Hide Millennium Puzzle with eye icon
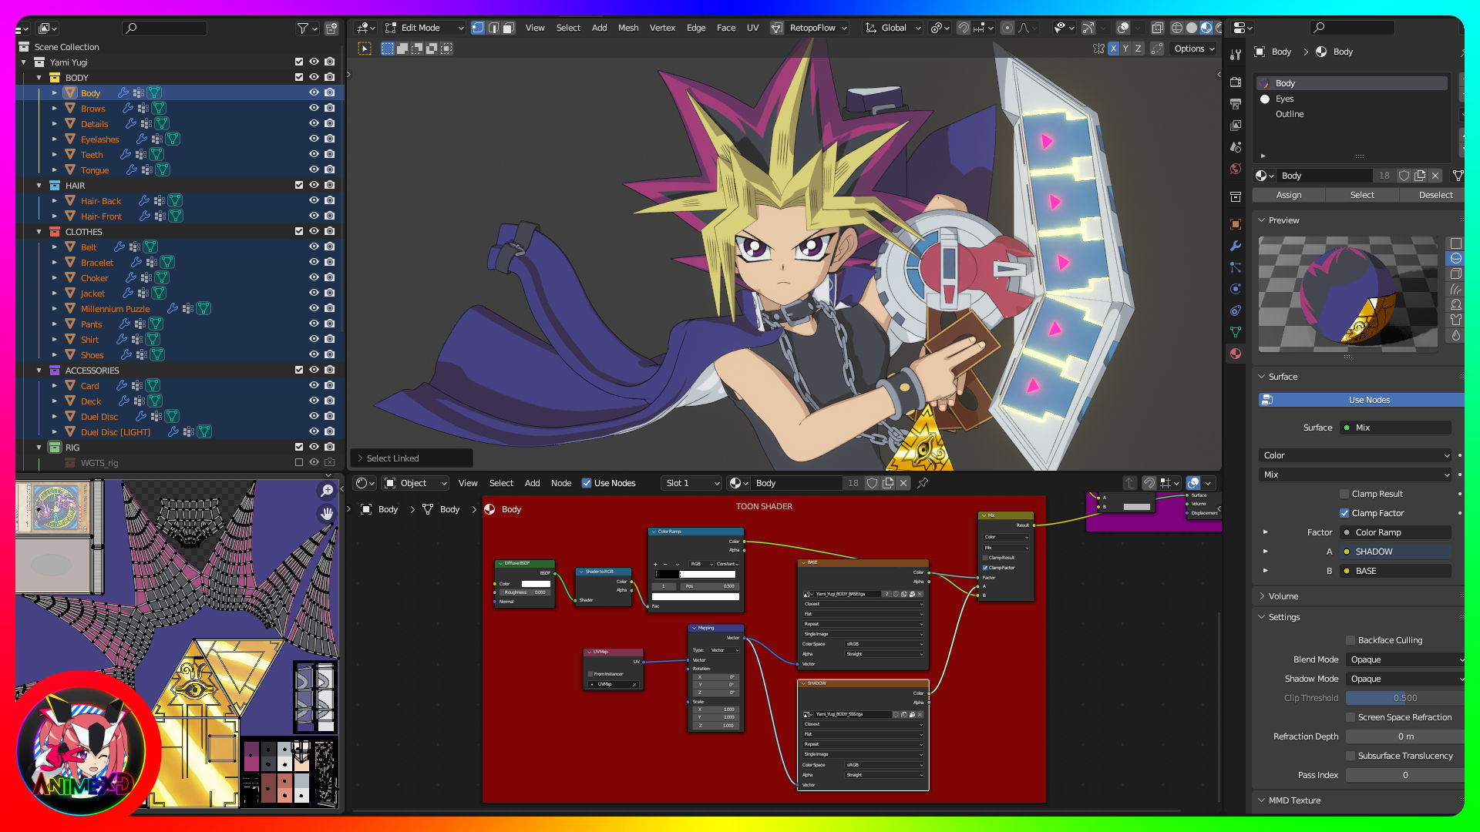The width and height of the screenshot is (1480, 832). point(314,308)
